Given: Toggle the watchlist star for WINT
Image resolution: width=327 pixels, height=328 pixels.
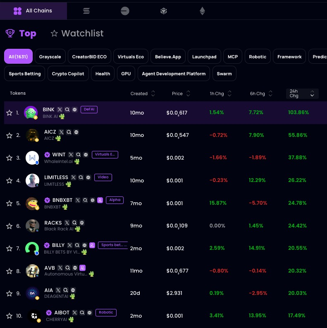Looking at the screenshot, I should pos(9,158).
